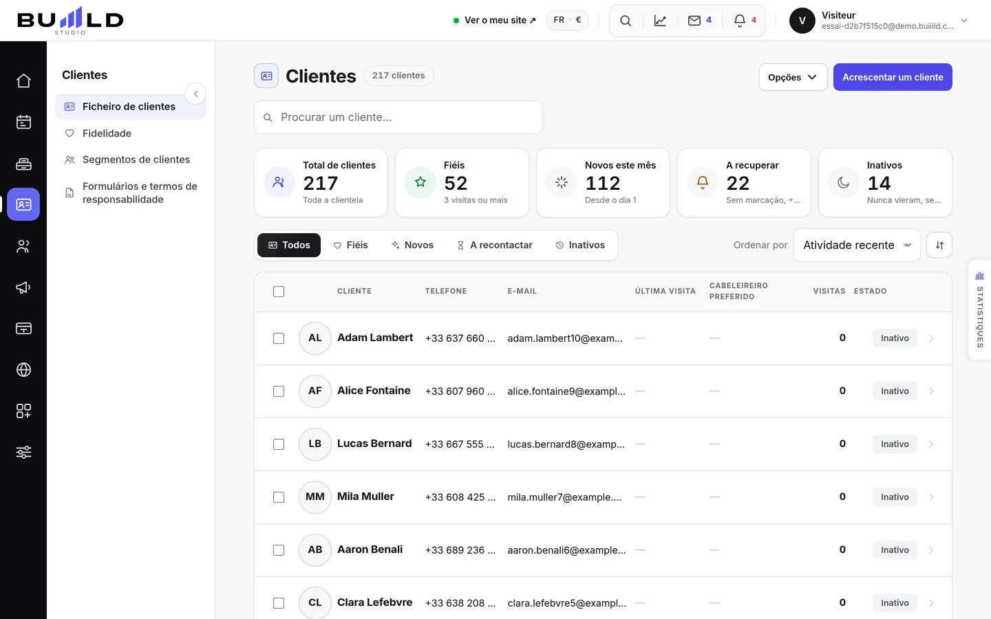Select the Fiéis filter tab
This screenshot has width=991, height=619.
click(350, 245)
